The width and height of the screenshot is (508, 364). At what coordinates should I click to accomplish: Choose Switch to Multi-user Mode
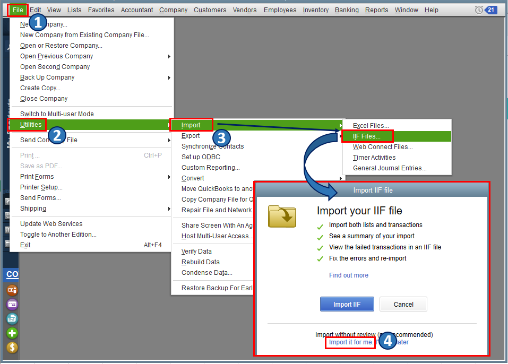57,114
